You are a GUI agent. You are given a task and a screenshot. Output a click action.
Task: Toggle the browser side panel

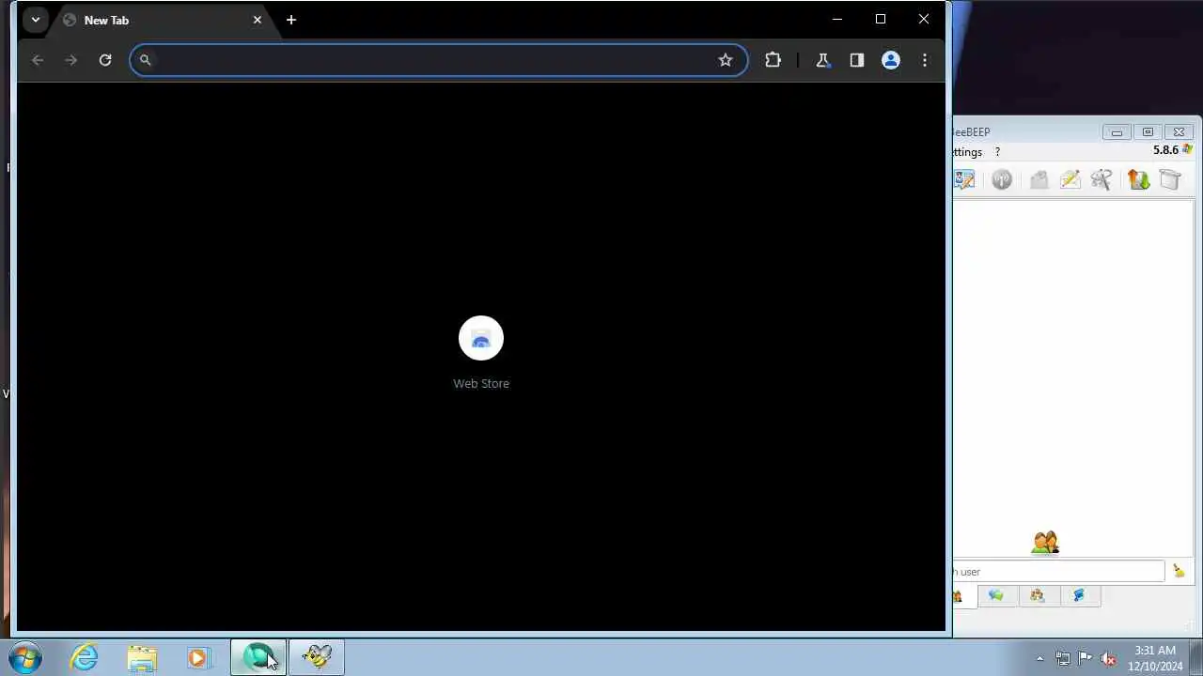coord(857,60)
